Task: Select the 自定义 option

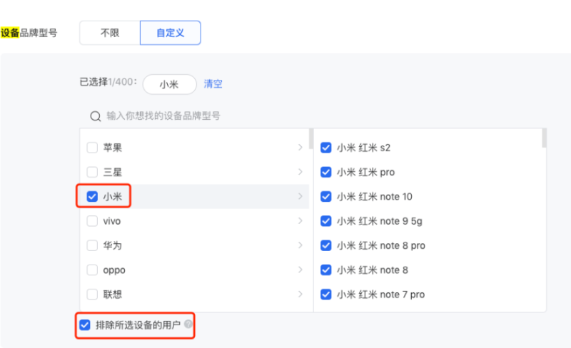Action: (x=170, y=33)
